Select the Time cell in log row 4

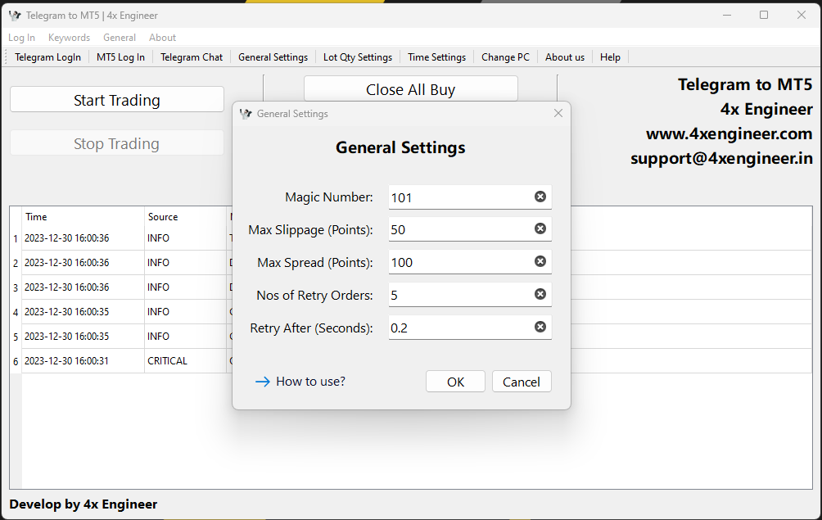[83, 312]
